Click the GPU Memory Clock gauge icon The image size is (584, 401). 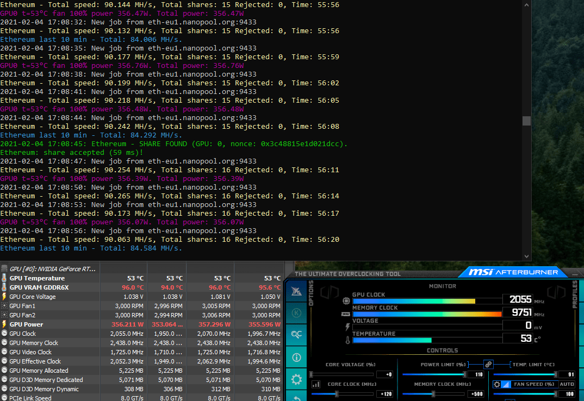[4, 342]
